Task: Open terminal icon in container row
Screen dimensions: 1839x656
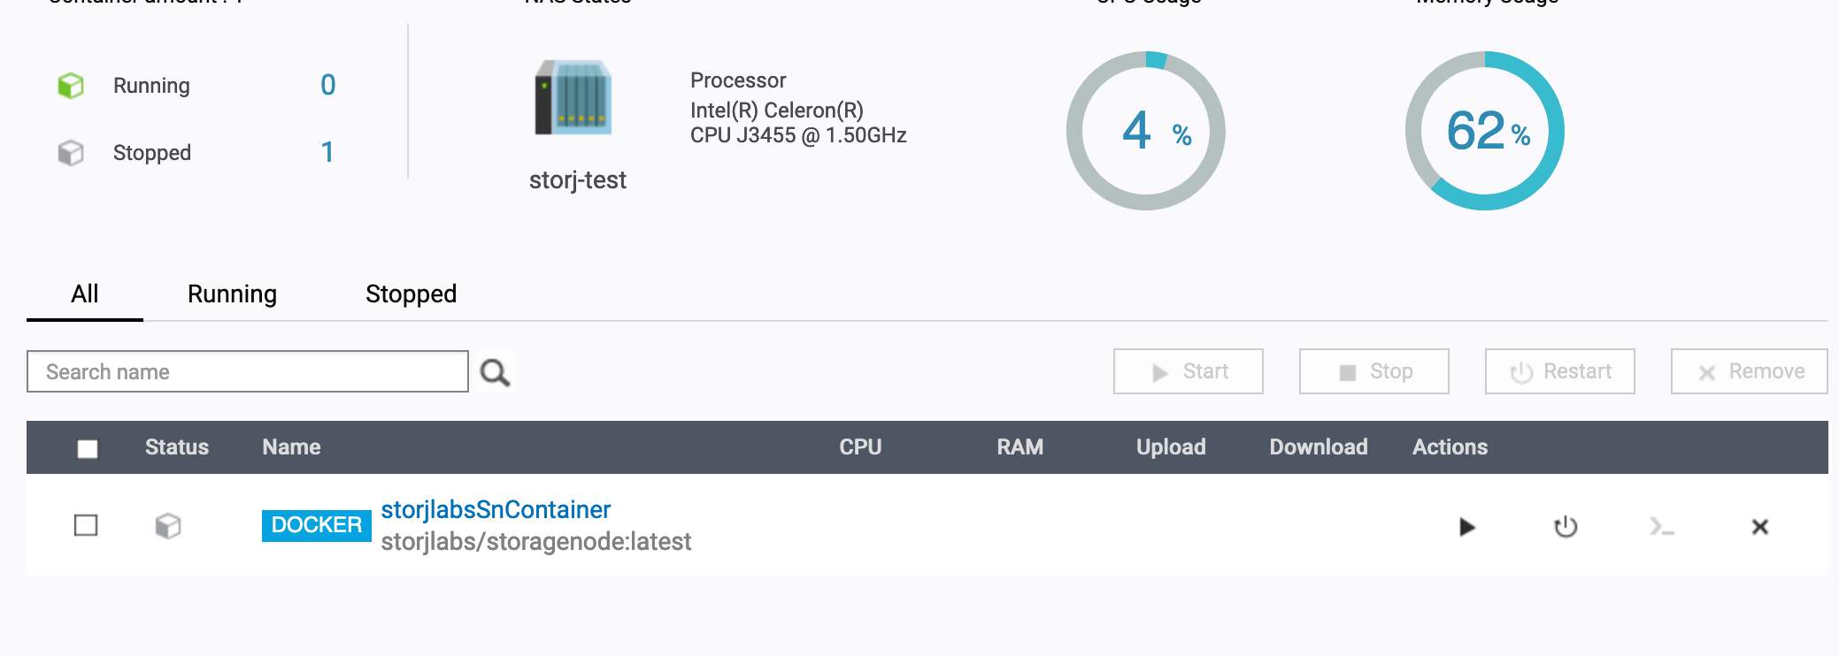Action: pyautogui.click(x=1662, y=527)
